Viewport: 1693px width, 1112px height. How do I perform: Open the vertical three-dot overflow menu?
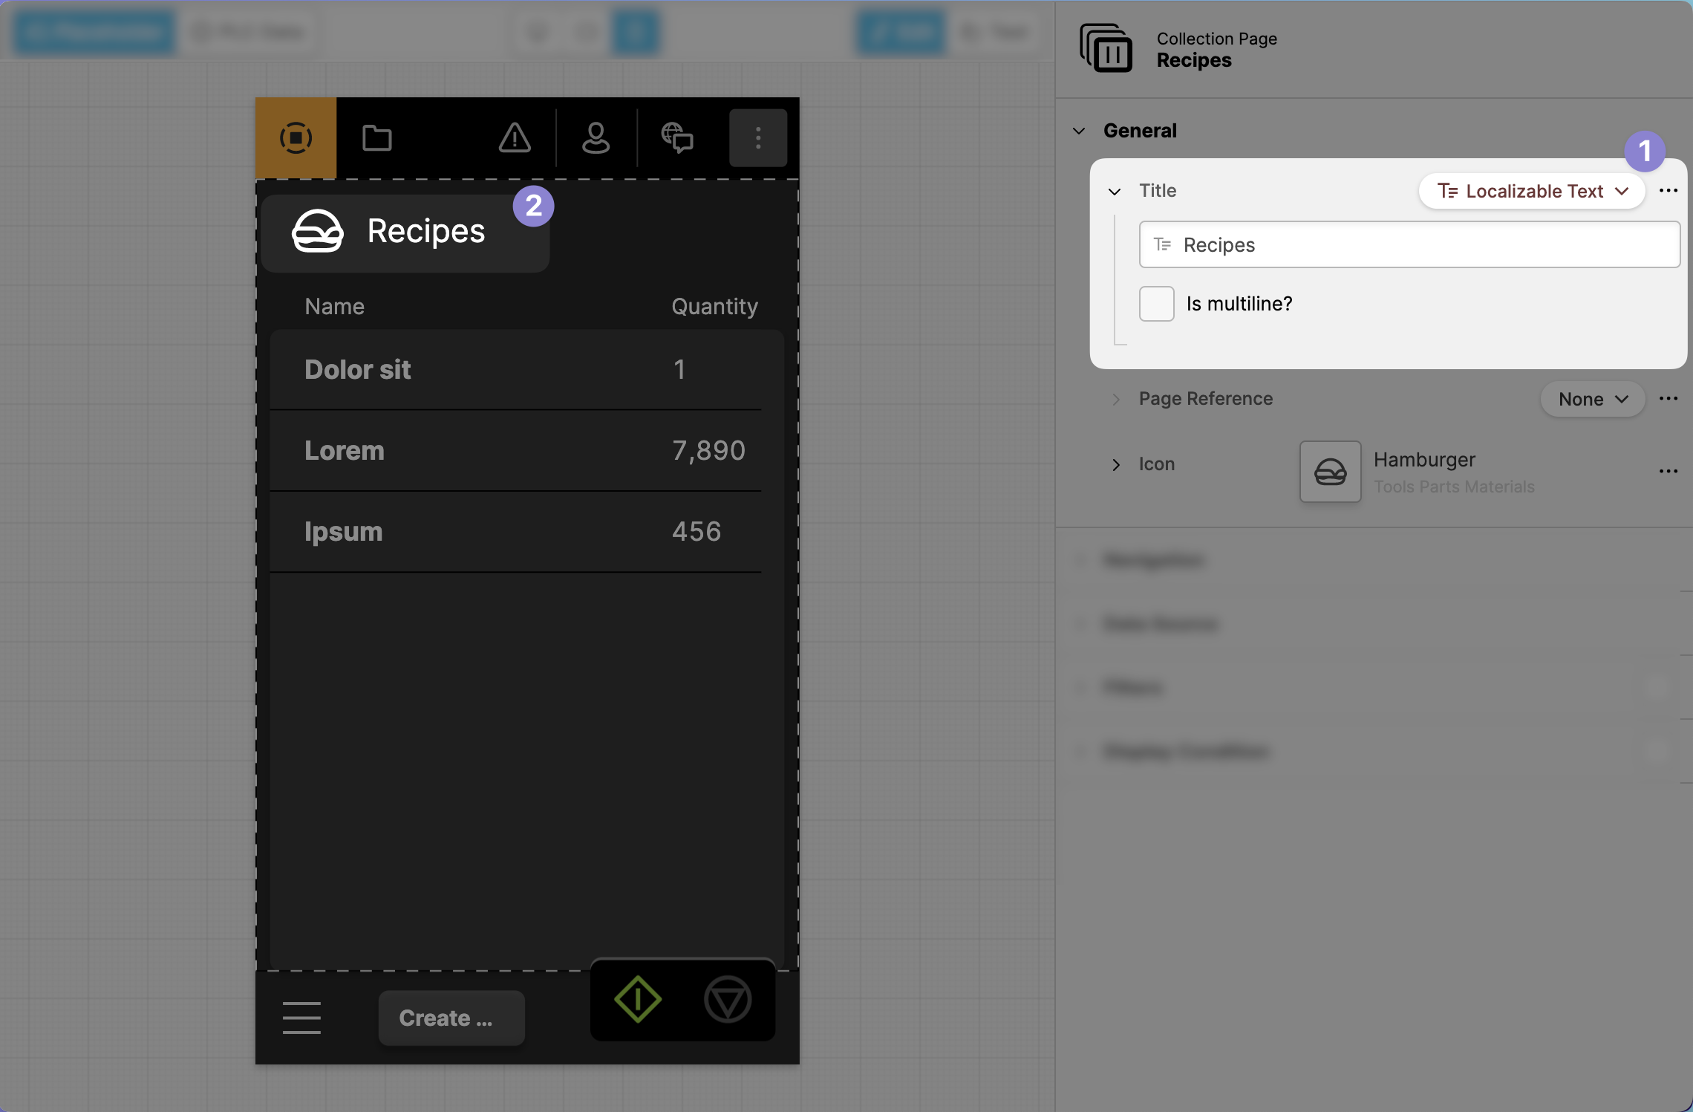click(x=757, y=138)
